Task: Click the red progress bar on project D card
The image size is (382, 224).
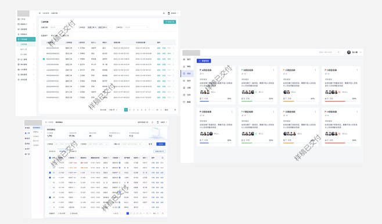Action: point(335,101)
